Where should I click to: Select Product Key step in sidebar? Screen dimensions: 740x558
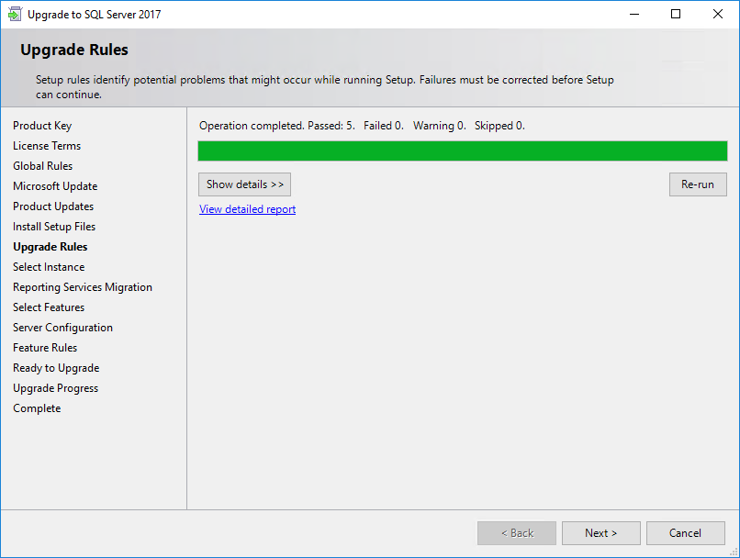coord(42,126)
